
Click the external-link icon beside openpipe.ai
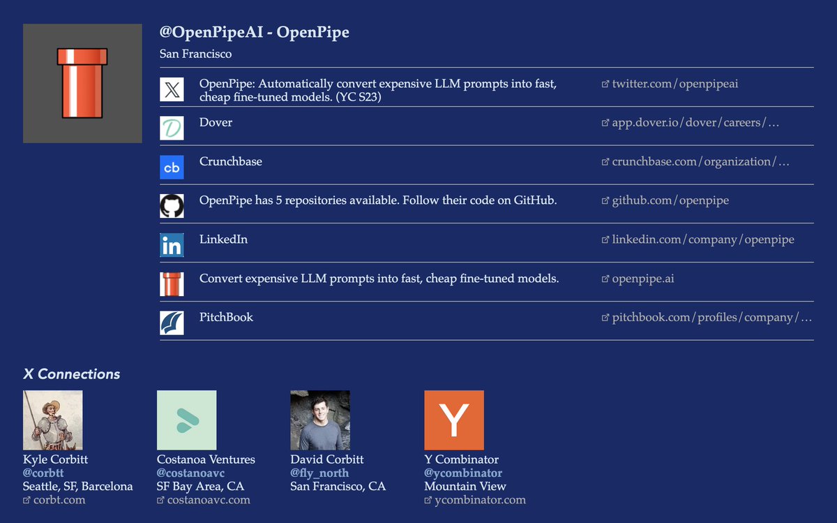click(x=605, y=279)
